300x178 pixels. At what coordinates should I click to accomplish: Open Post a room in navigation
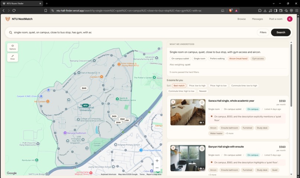[x=276, y=19]
